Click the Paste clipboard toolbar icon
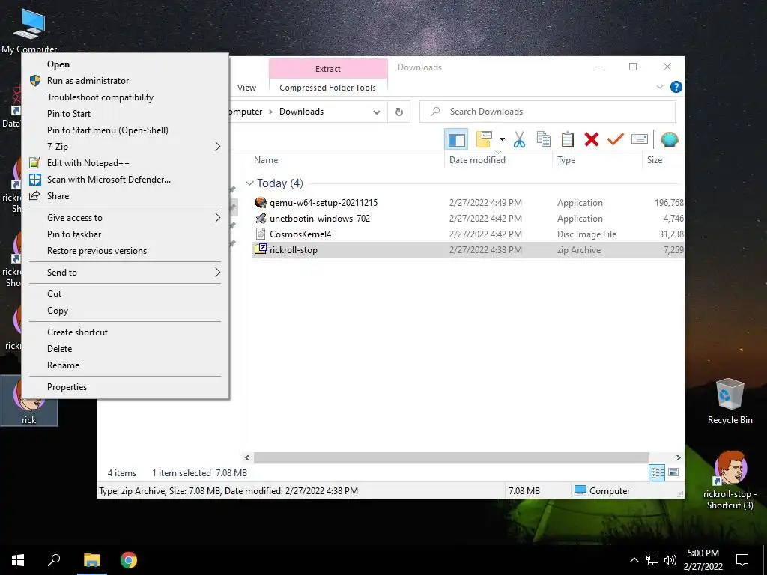The width and height of the screenshot is (767, 575). (x=568, y=140)
